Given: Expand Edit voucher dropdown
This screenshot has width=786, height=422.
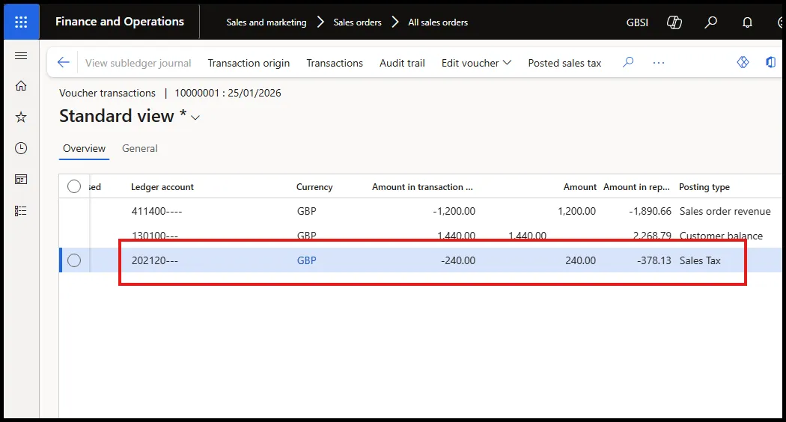Looking at the screenshot, I should [x=476, y=63].
